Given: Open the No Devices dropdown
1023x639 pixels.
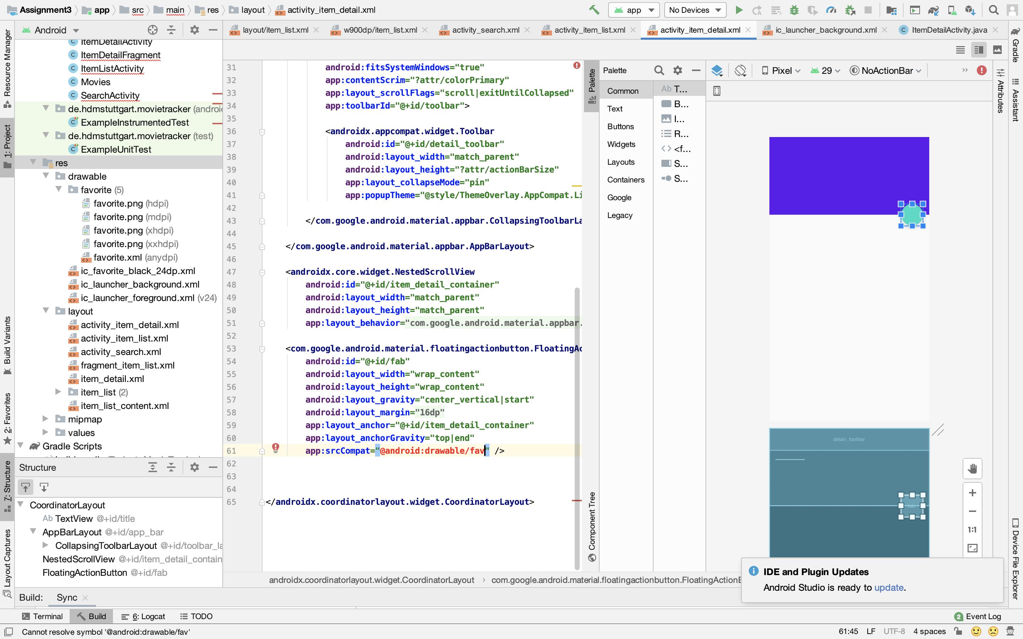Looking at the screenshot, I should click(694, 10).
